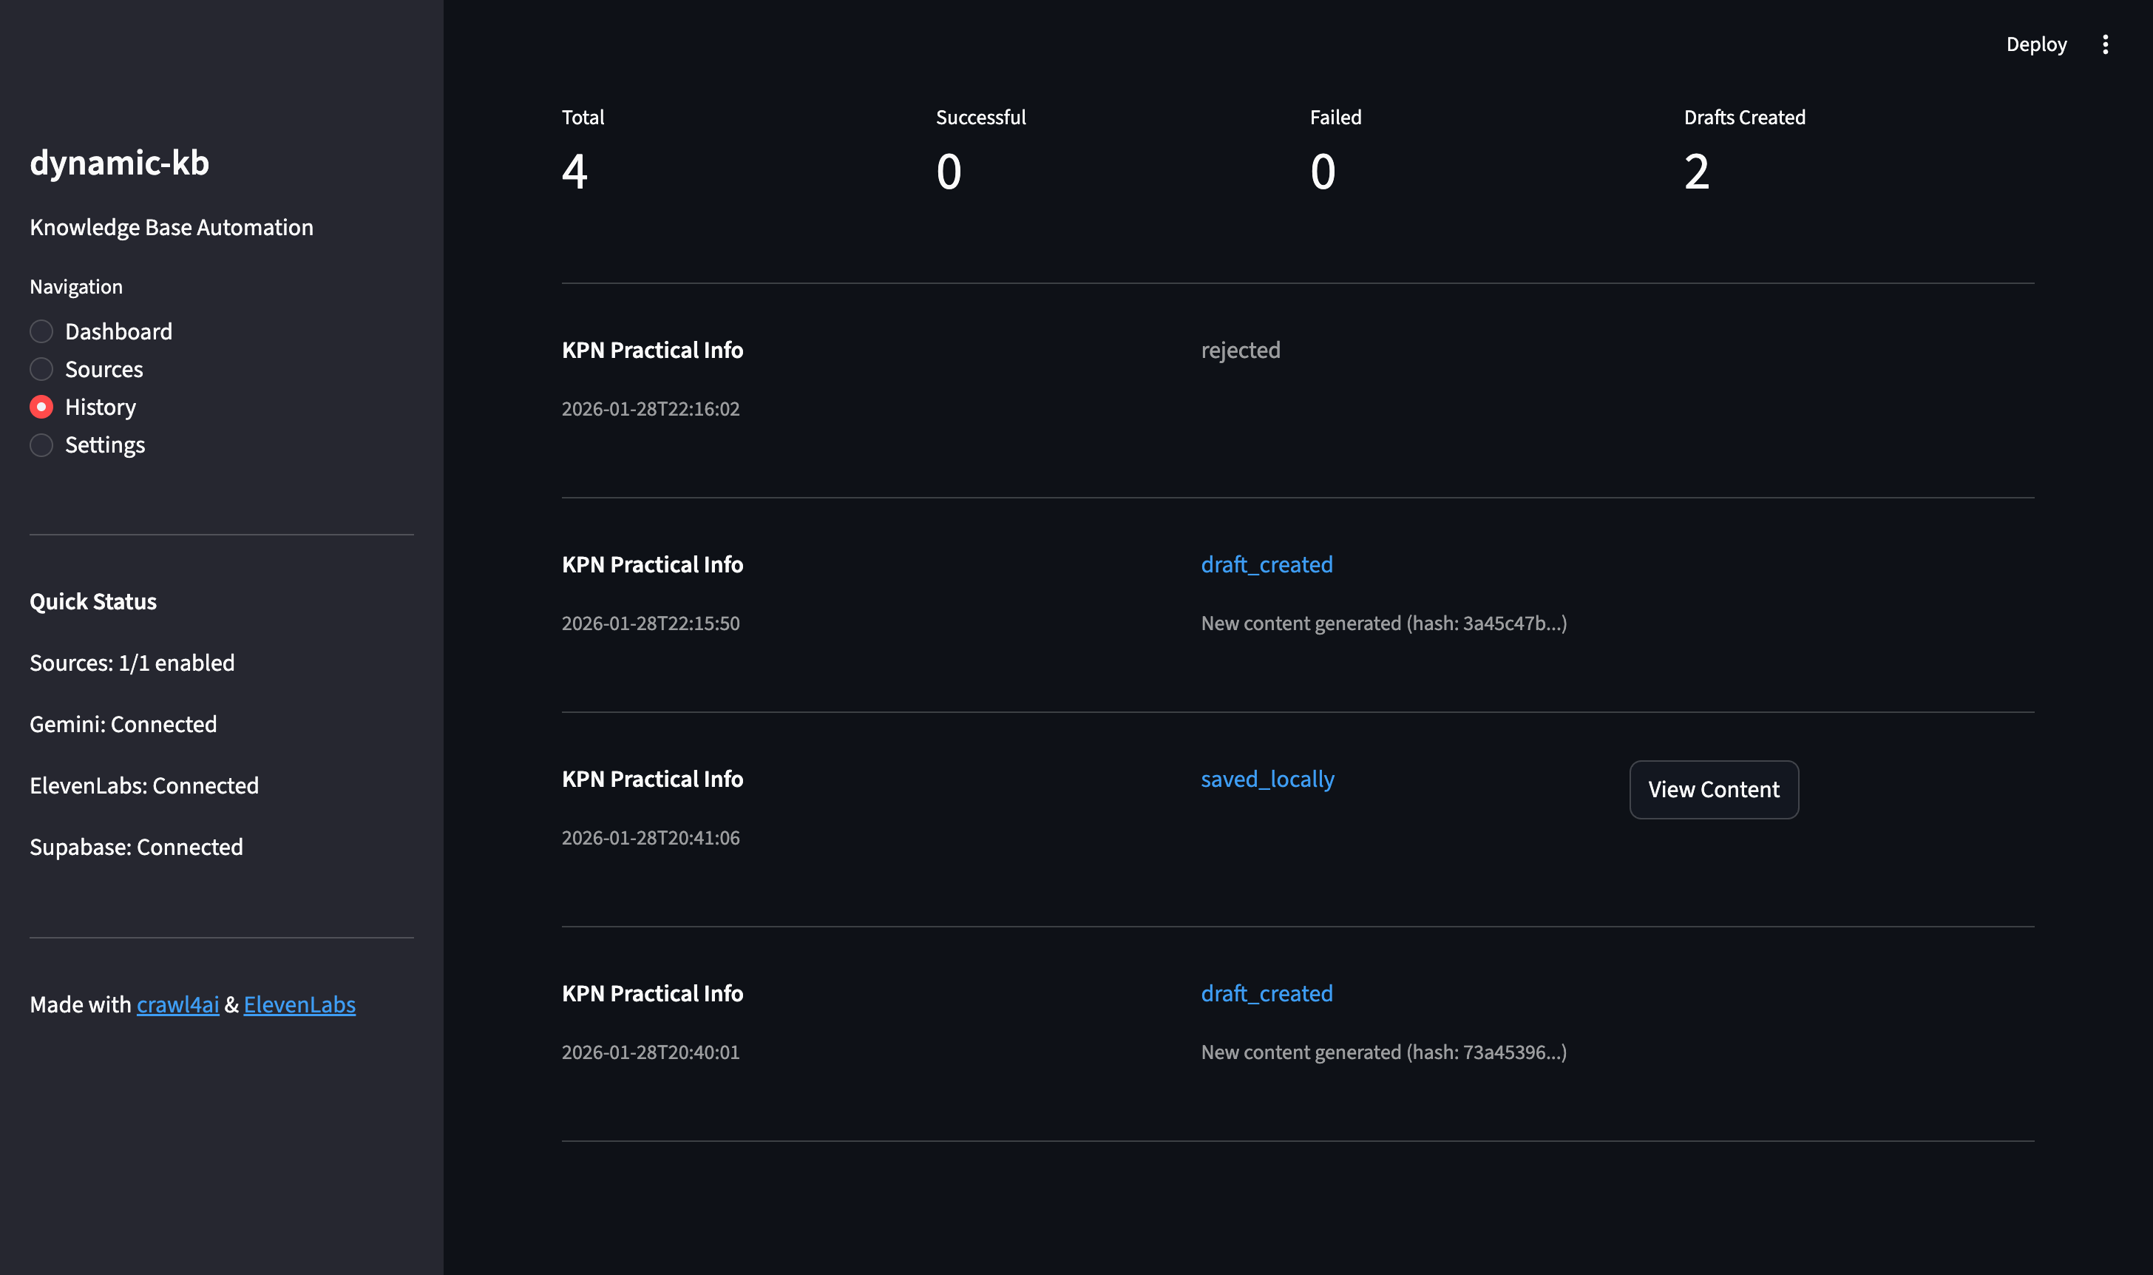Open the three-dot options menu beside Deploy
The width and height of the screenshot is (2153, 1275).
(x=2106, y=43)
